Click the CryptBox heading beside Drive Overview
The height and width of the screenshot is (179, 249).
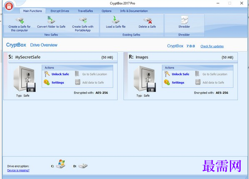pyautogui.click(x=16, y=45)
